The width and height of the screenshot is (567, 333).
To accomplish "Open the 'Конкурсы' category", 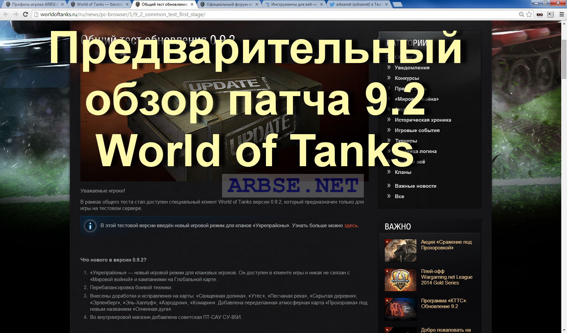I will [x=407, y=78].
